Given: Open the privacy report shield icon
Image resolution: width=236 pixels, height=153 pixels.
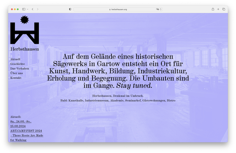Looking at the screenshot, I should pyautogui.click(x=70, y=9).
